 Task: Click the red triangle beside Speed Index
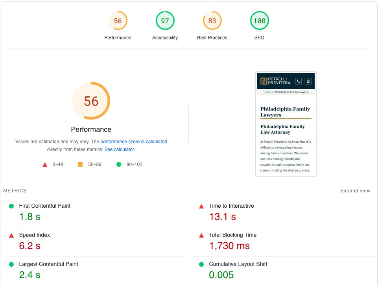[x=11, y=235]
